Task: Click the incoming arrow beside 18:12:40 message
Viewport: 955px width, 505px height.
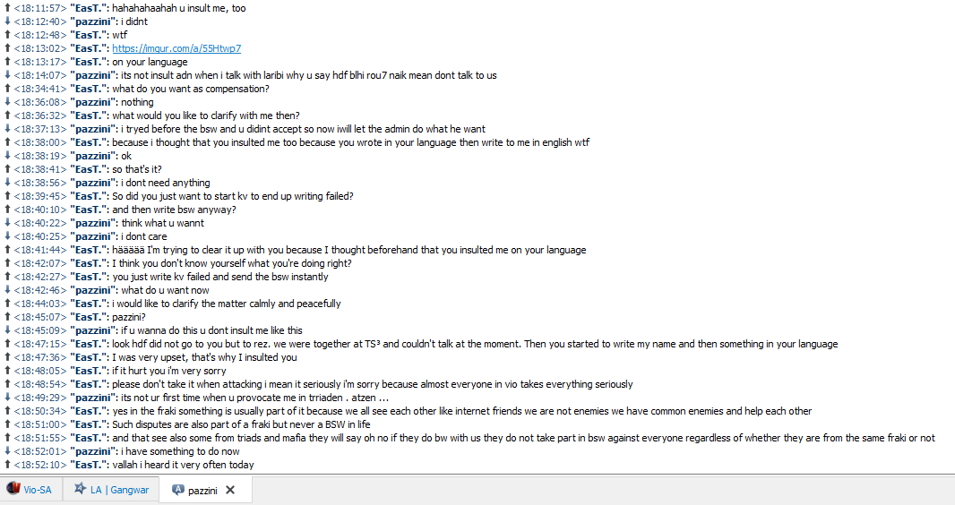Action: (7, 21)
